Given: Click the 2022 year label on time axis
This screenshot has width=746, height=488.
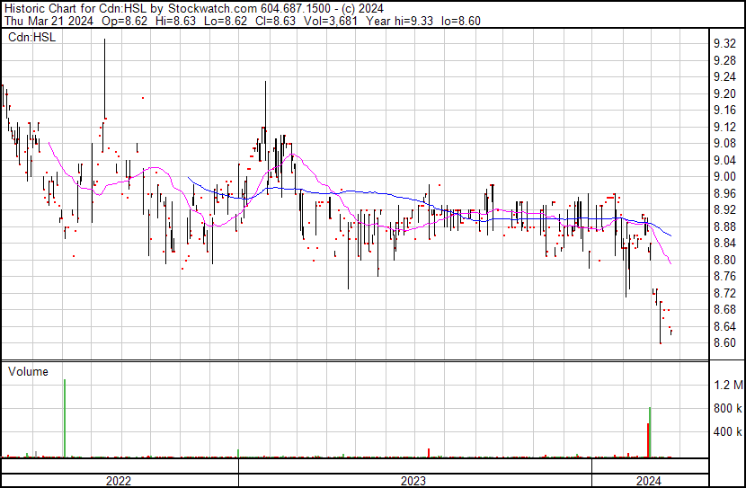Looking at the screenshot, I should 119,481.
